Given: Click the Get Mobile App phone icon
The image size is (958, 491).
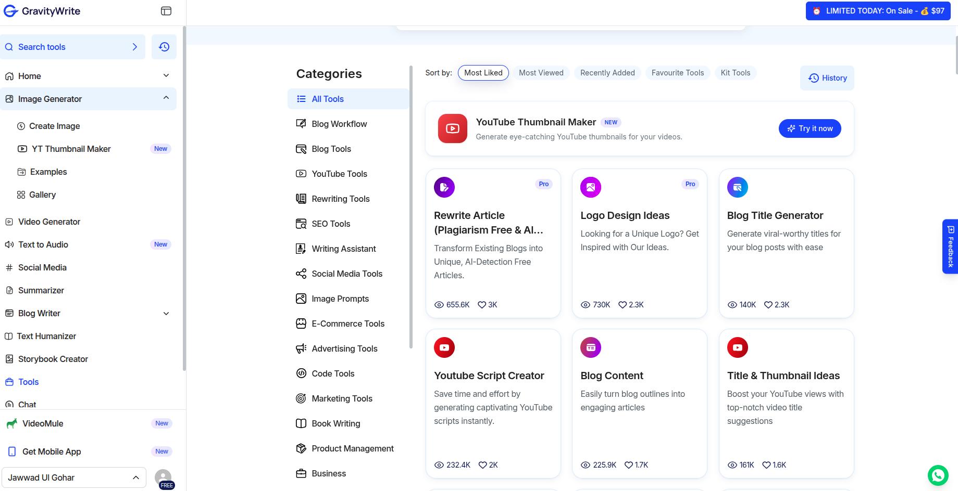Looking at the screenshot, I should (12, 451).
